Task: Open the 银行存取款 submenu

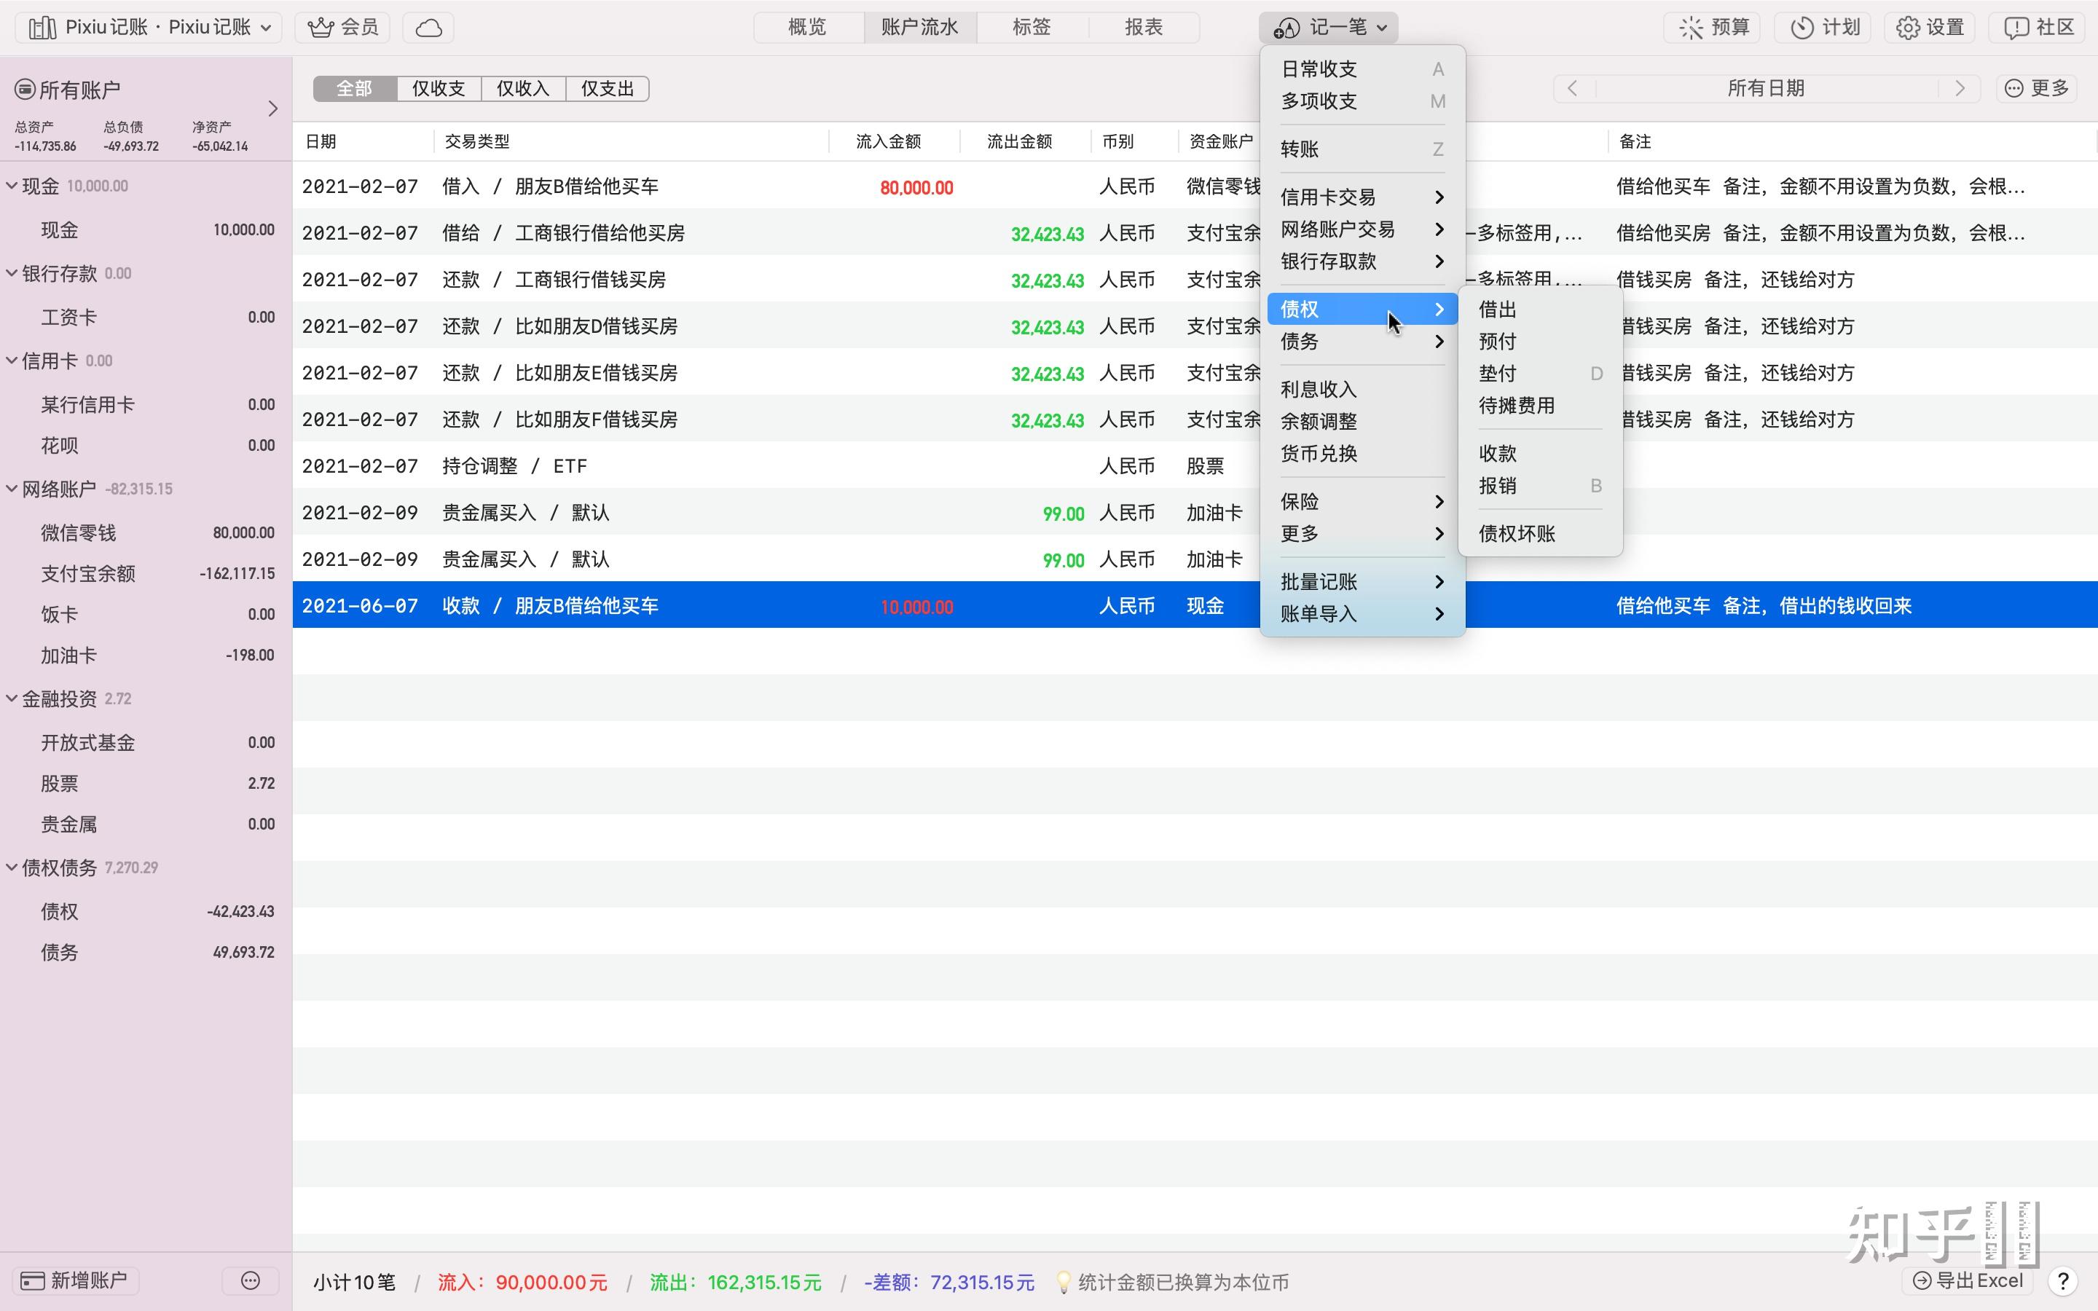Action: (1362, 262)
